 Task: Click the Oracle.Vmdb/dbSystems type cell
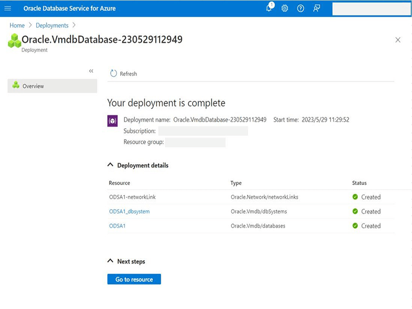click(259, 212)
